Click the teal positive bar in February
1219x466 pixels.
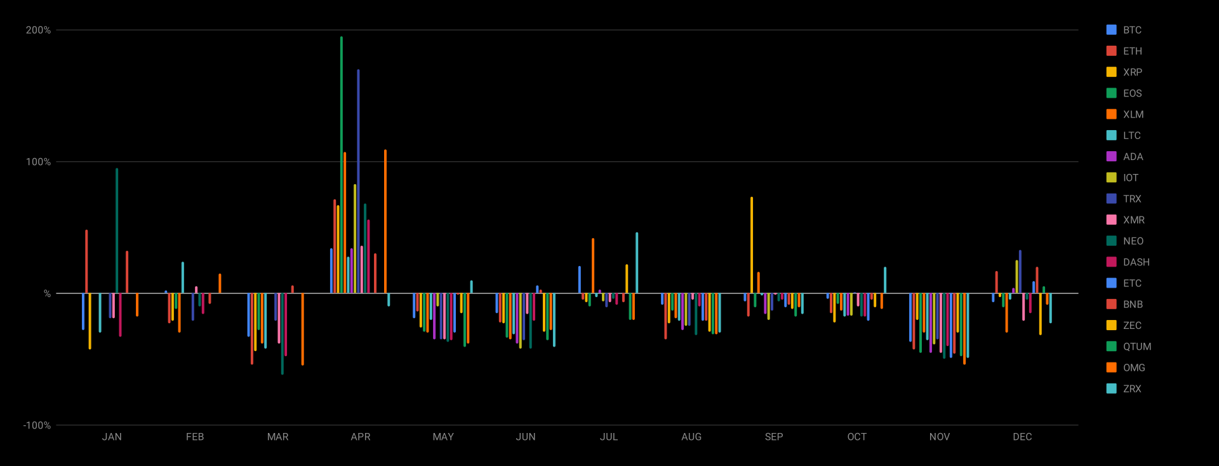[183, 277]
